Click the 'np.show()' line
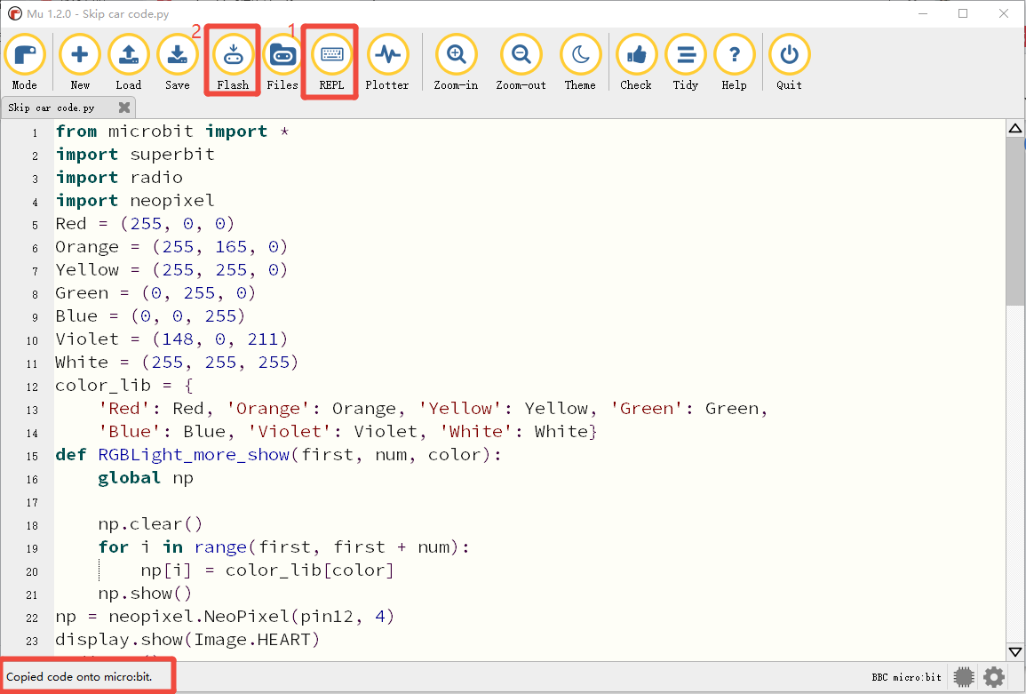 pyautogui.click(x=146, y=594)
